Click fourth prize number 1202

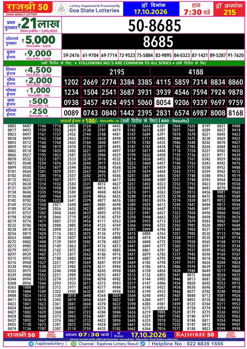point(71,82)
